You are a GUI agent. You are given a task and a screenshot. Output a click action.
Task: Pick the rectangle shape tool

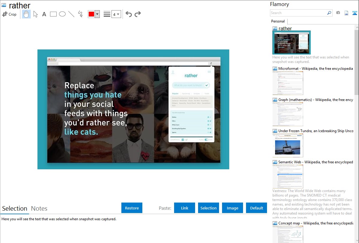click(53, 14)
